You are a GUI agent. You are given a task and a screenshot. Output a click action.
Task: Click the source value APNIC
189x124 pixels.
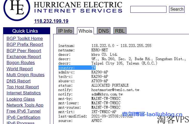point(96,121)
